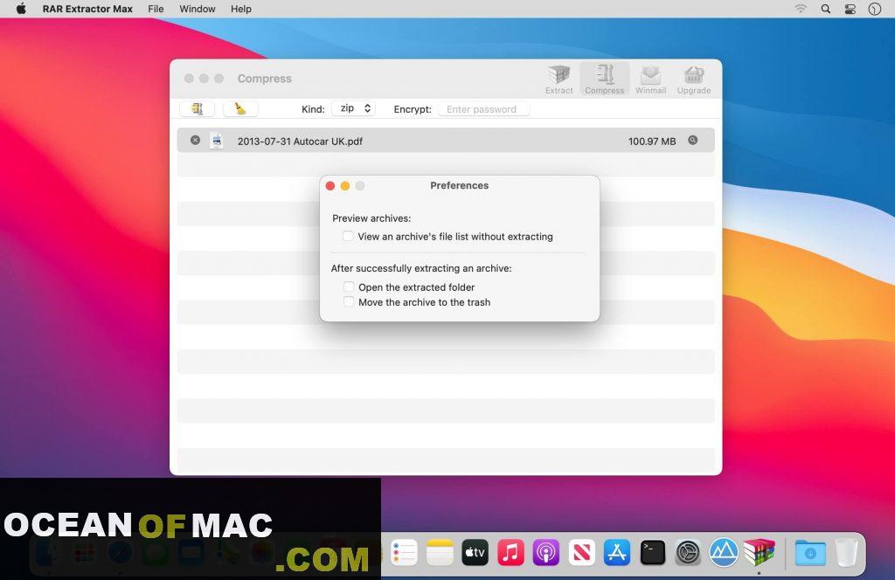Viewport: 895px width, 580px height.
Task: Open the Kind zip format dropdown
Action: [x=353, y=108]
